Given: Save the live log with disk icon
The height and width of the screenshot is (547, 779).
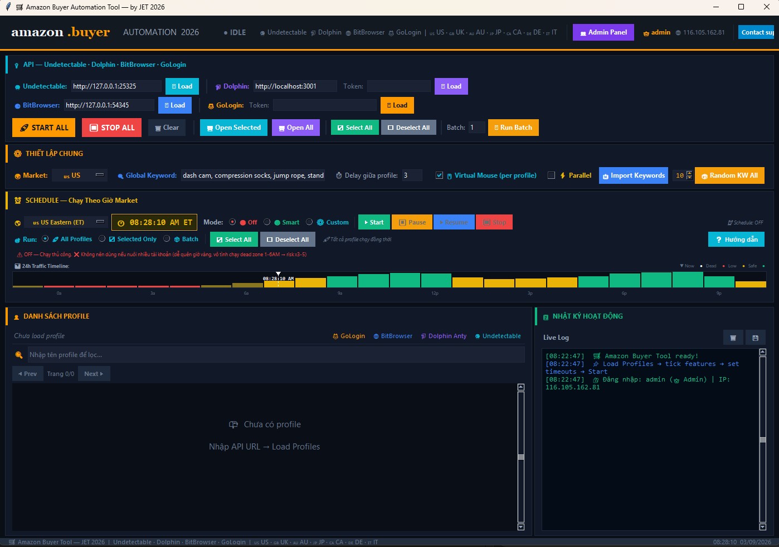Looking at the screenshot, I should tap(755, 338).
